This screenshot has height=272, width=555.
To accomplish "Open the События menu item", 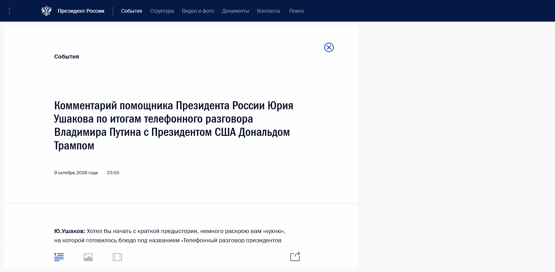I will (132, 11).
